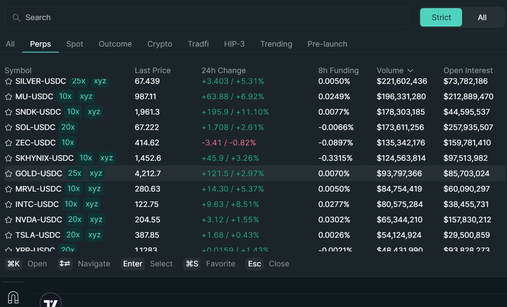Open the GOLD-USDC market name
The width and height of the screenshot is (507, 307).
click(x=39, y=174)
